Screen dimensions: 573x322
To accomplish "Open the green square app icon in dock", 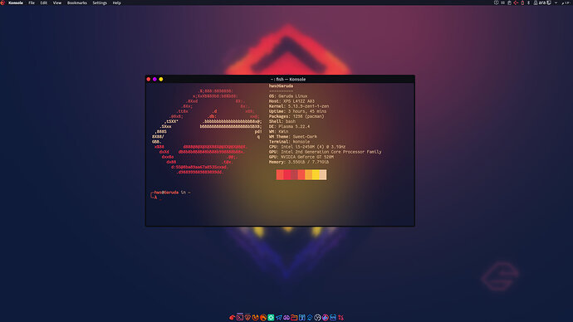I will (x=271, y=318).
